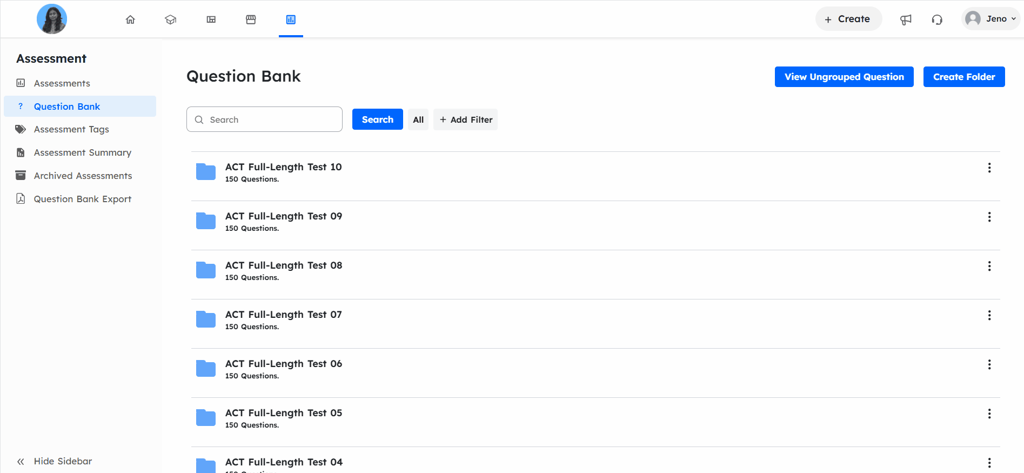This screenshot has width=1024, height=473.
Task: Open three-dot menu for Test 05
Action: pos(989,414)
